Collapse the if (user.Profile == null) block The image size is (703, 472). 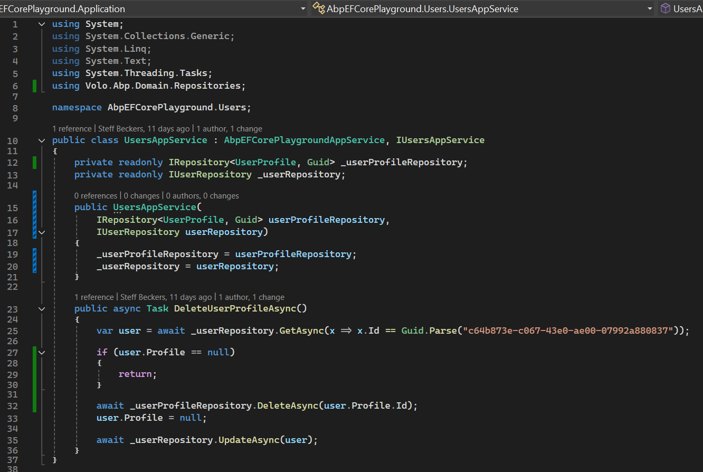coord(42,352)
